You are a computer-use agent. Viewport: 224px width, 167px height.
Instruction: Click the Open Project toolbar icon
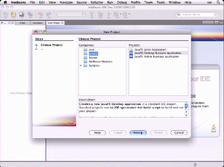tap(22, 15)
